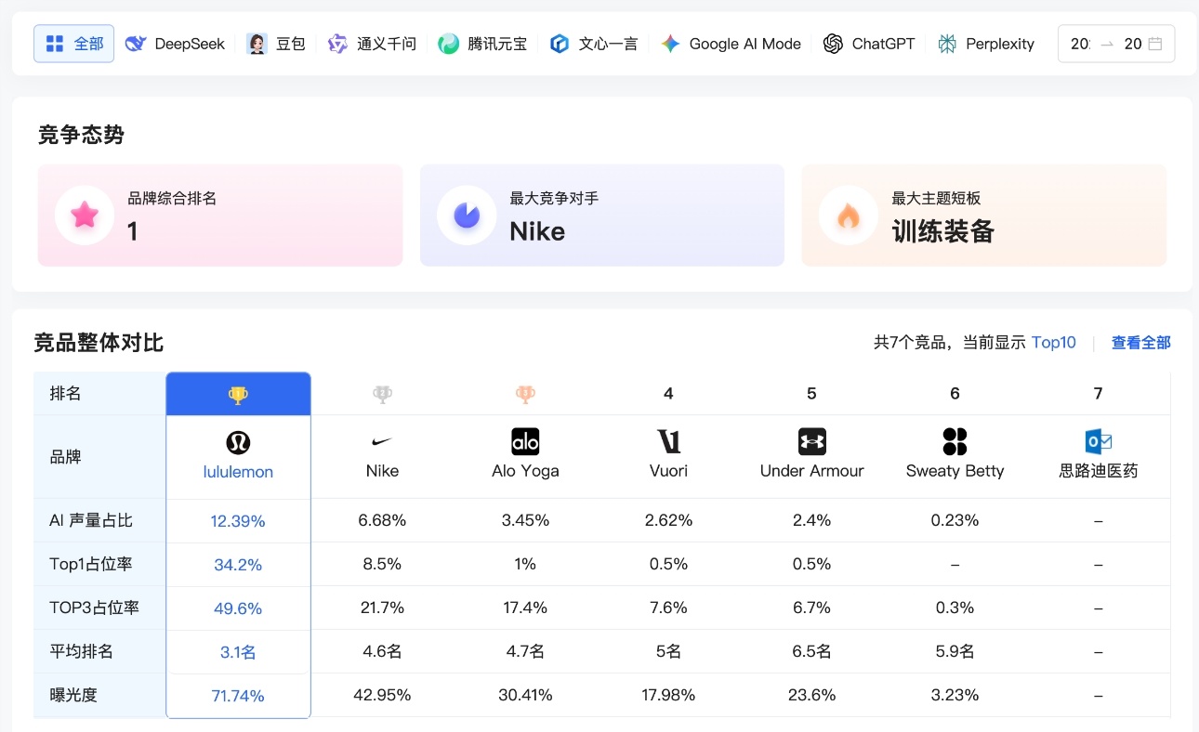Click the silver trophy above Nike

(x=382, y=395)
